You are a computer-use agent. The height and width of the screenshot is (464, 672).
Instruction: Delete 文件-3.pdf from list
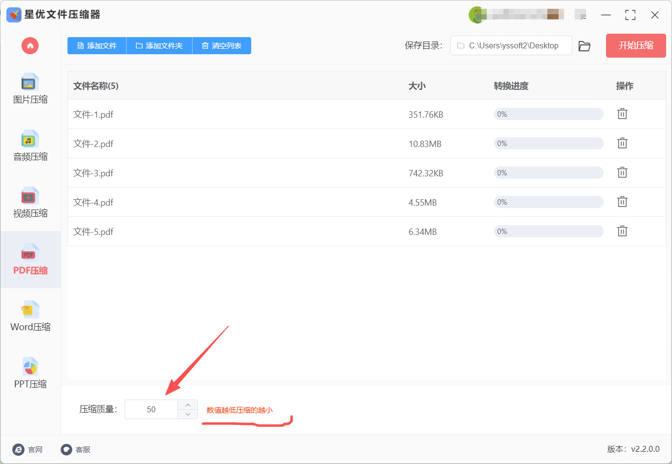(622, 172)
